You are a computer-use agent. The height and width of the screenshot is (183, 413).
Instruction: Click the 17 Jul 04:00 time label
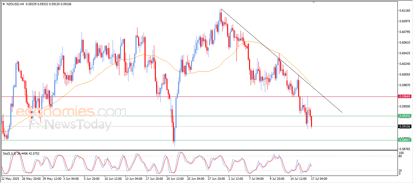(320, 178)
